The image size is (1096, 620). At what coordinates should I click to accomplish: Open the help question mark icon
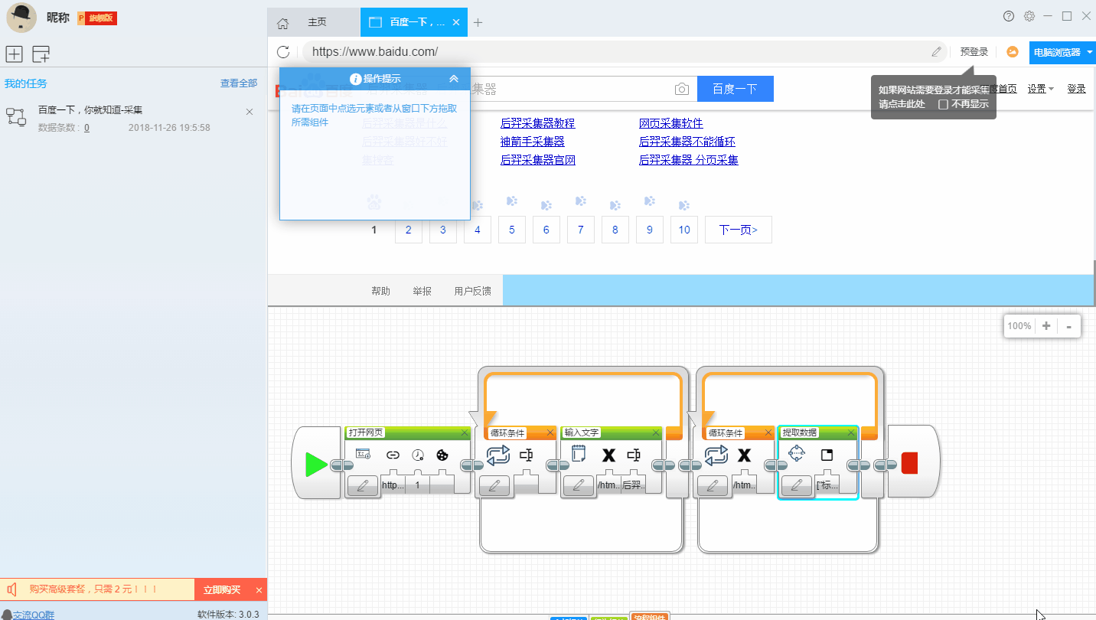point(1009,15)
